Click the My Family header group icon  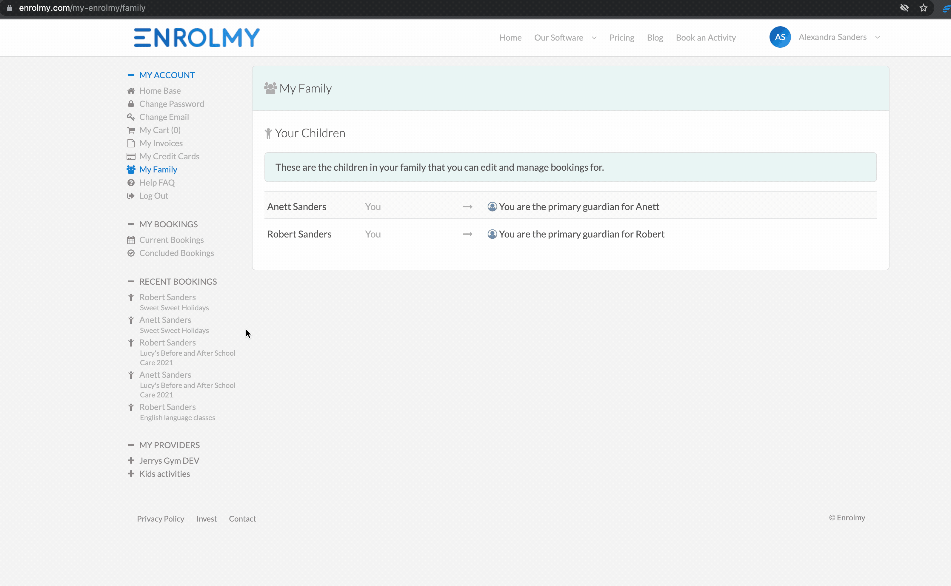270,88
